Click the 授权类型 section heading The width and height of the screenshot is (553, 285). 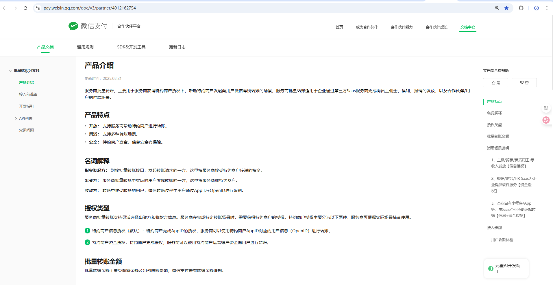(x=97, y=208)
